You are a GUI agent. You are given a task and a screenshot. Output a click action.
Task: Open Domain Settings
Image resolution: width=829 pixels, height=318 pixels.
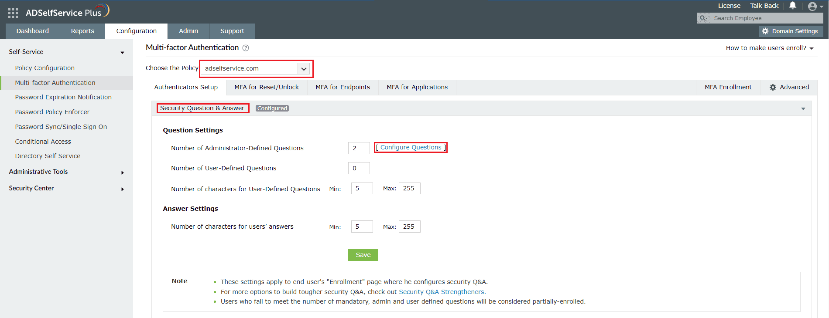click(x=791, y=31)
